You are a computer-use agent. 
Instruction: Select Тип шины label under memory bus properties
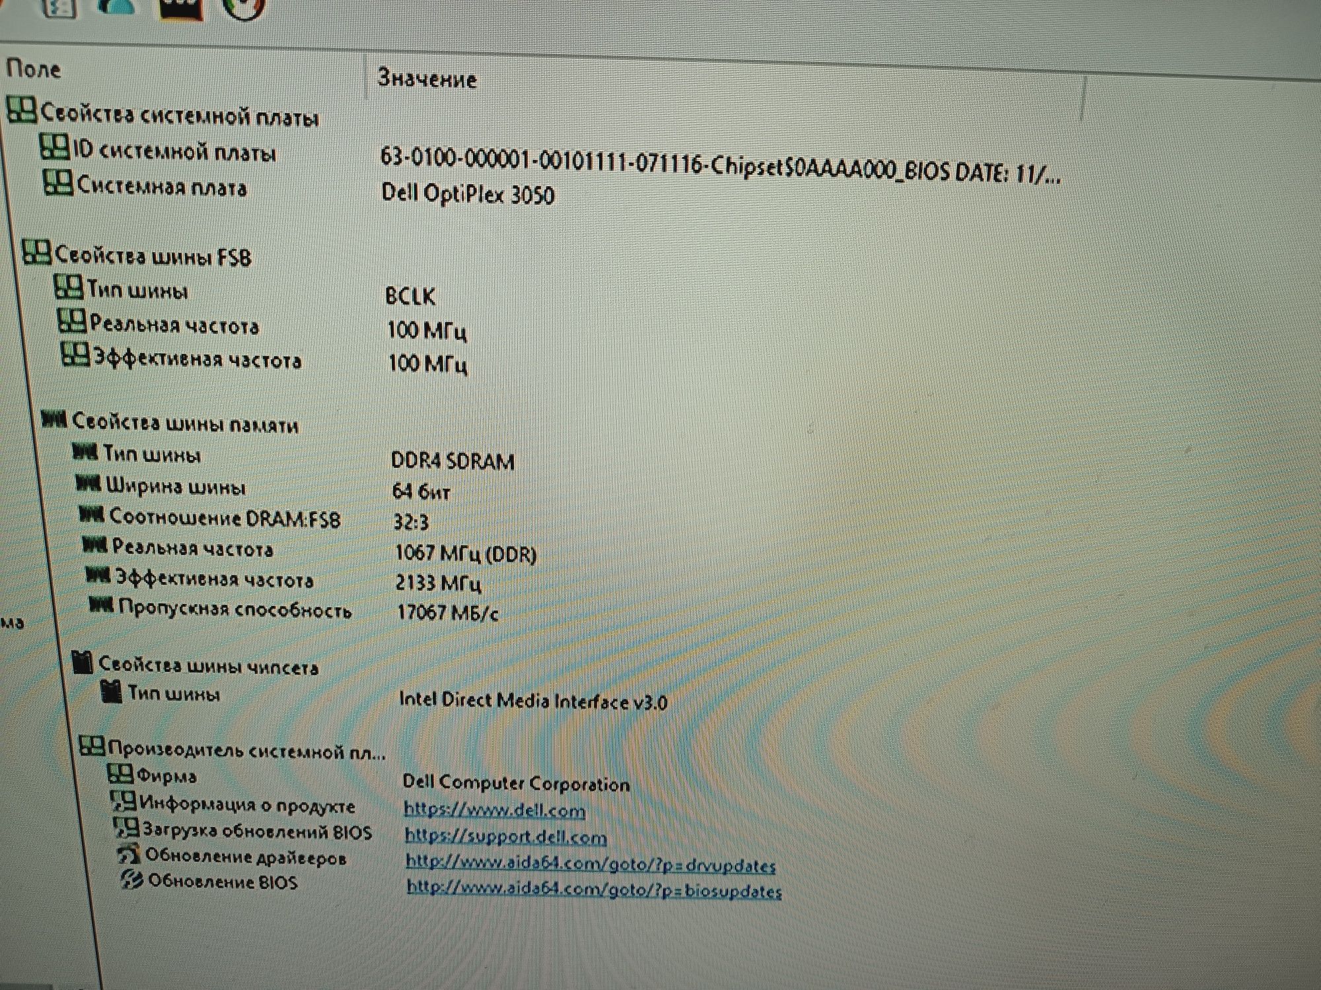152,454
